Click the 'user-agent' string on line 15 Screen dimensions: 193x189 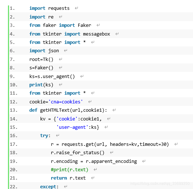[x=72, y=127]
